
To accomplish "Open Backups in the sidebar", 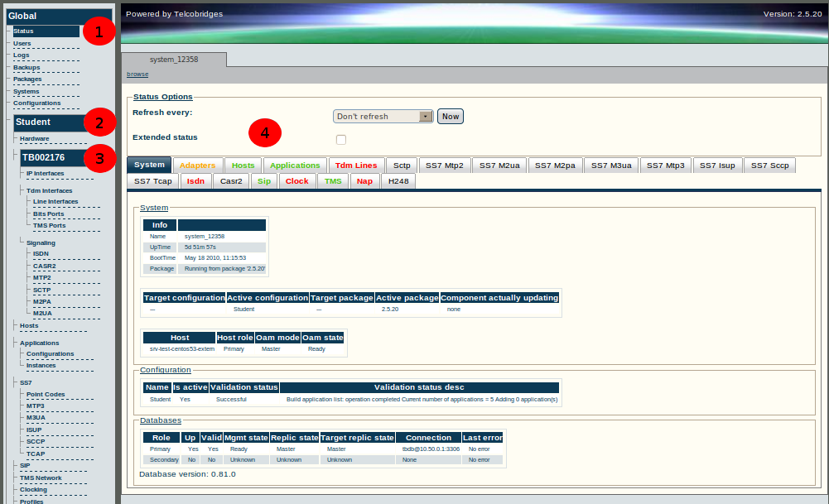I will pos(27,68).
